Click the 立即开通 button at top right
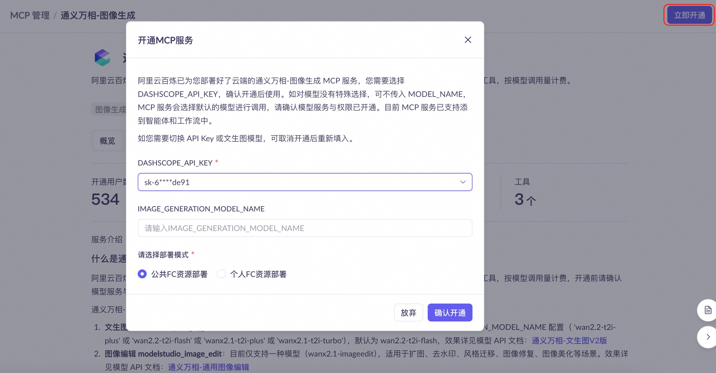Screen dimensions: 716x373 689,15
